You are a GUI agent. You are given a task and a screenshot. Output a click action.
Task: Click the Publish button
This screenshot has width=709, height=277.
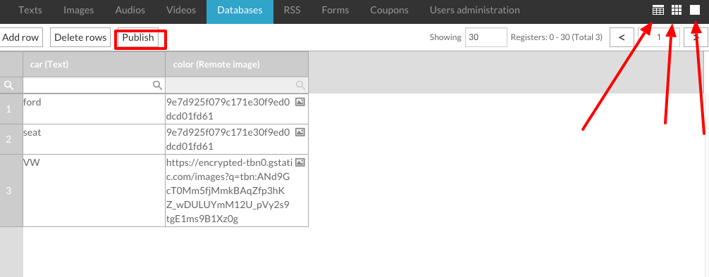pyautogui.click(x=138, y=37)
